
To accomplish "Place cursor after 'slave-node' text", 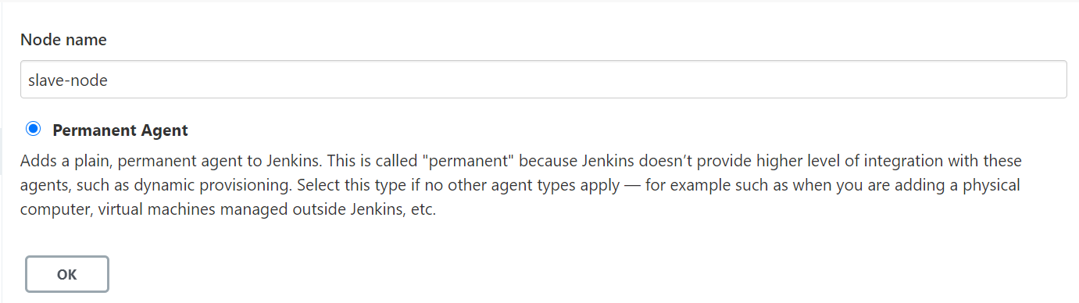I will point(109,80).
